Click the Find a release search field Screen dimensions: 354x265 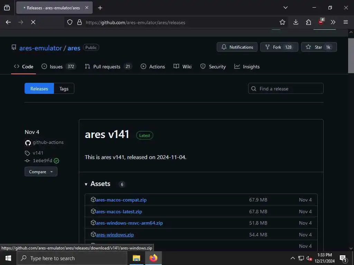(x=286, y=89)
